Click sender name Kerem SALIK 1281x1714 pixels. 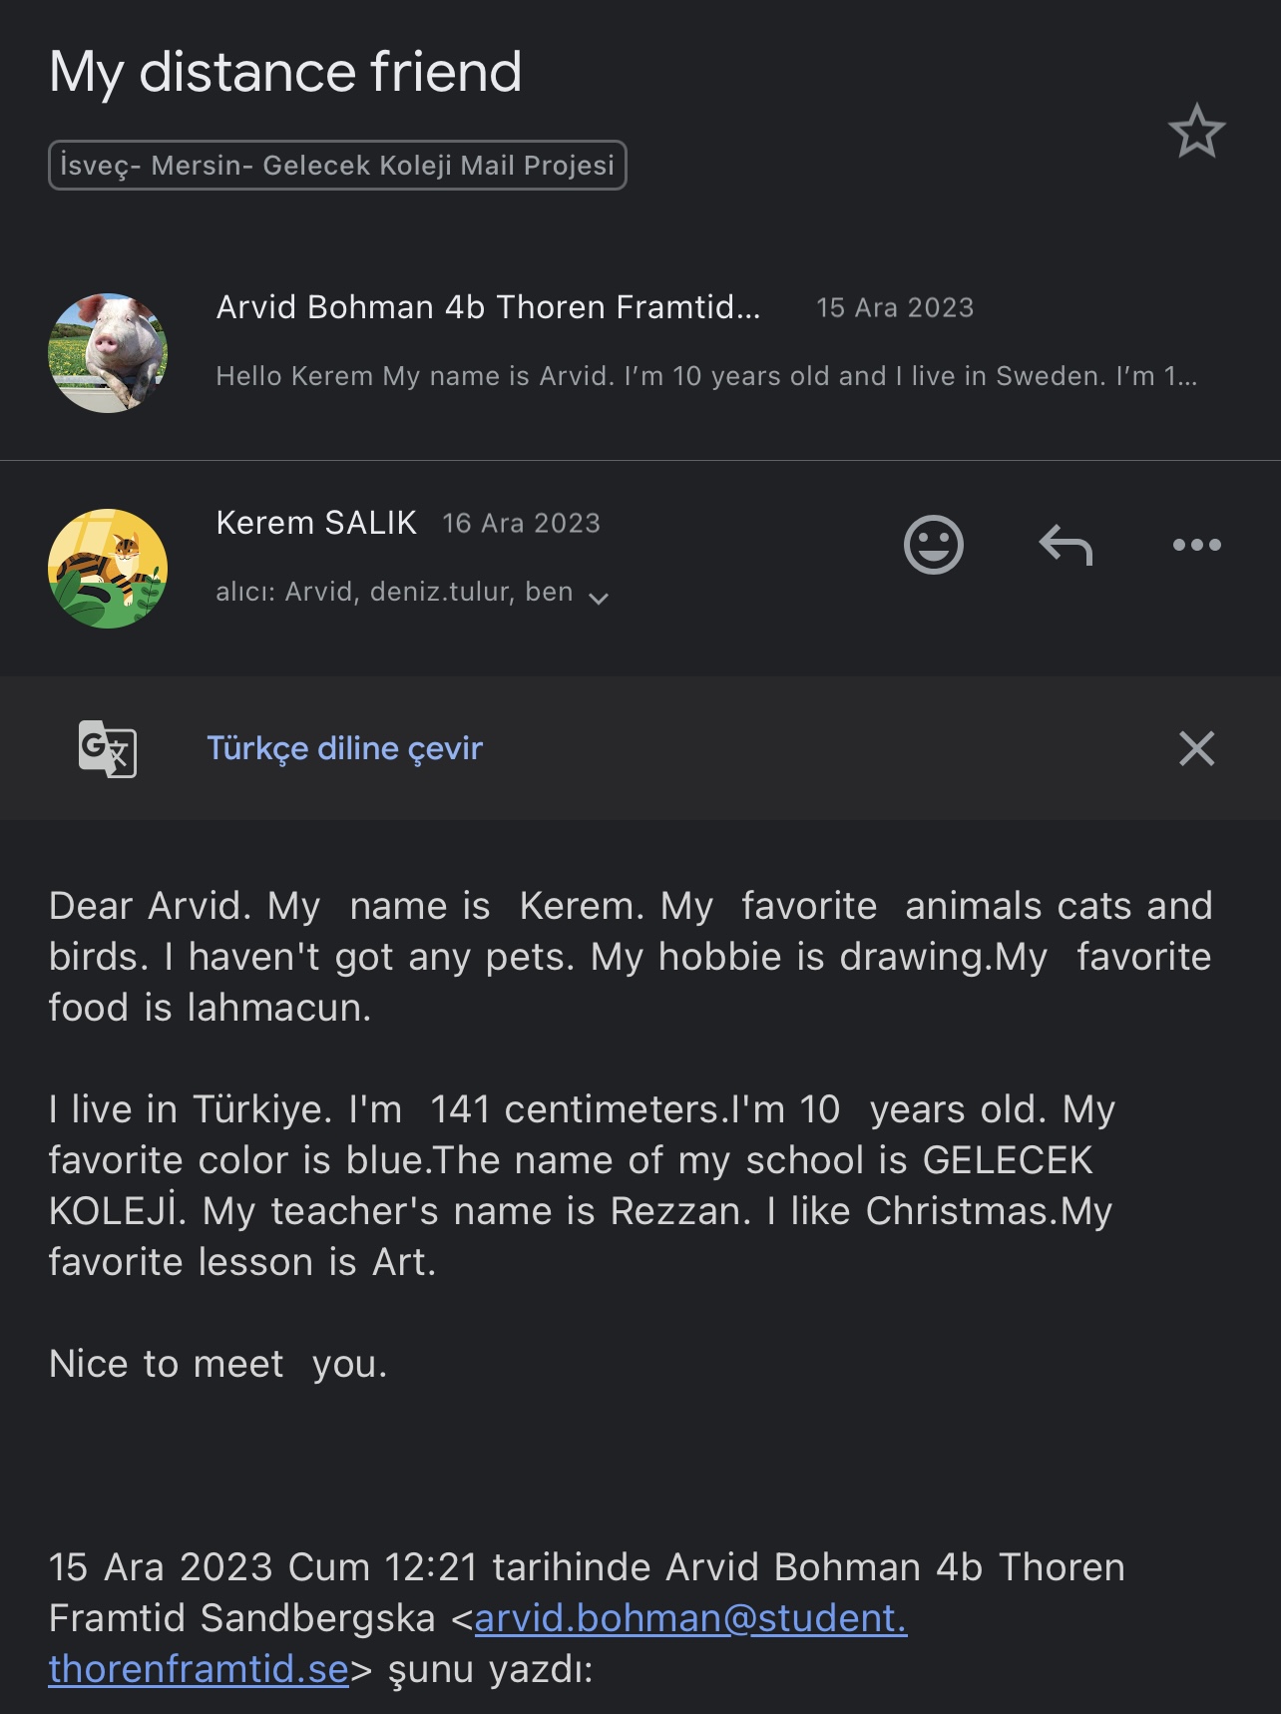[x=316, y=523]
